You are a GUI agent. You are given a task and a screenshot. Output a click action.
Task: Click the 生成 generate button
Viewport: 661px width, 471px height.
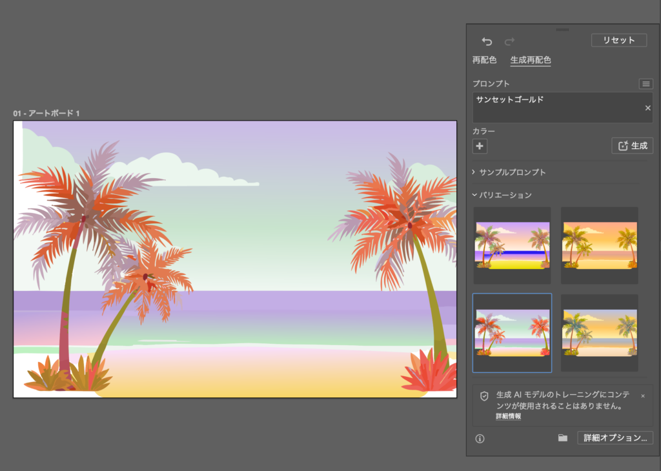(632, 146)
